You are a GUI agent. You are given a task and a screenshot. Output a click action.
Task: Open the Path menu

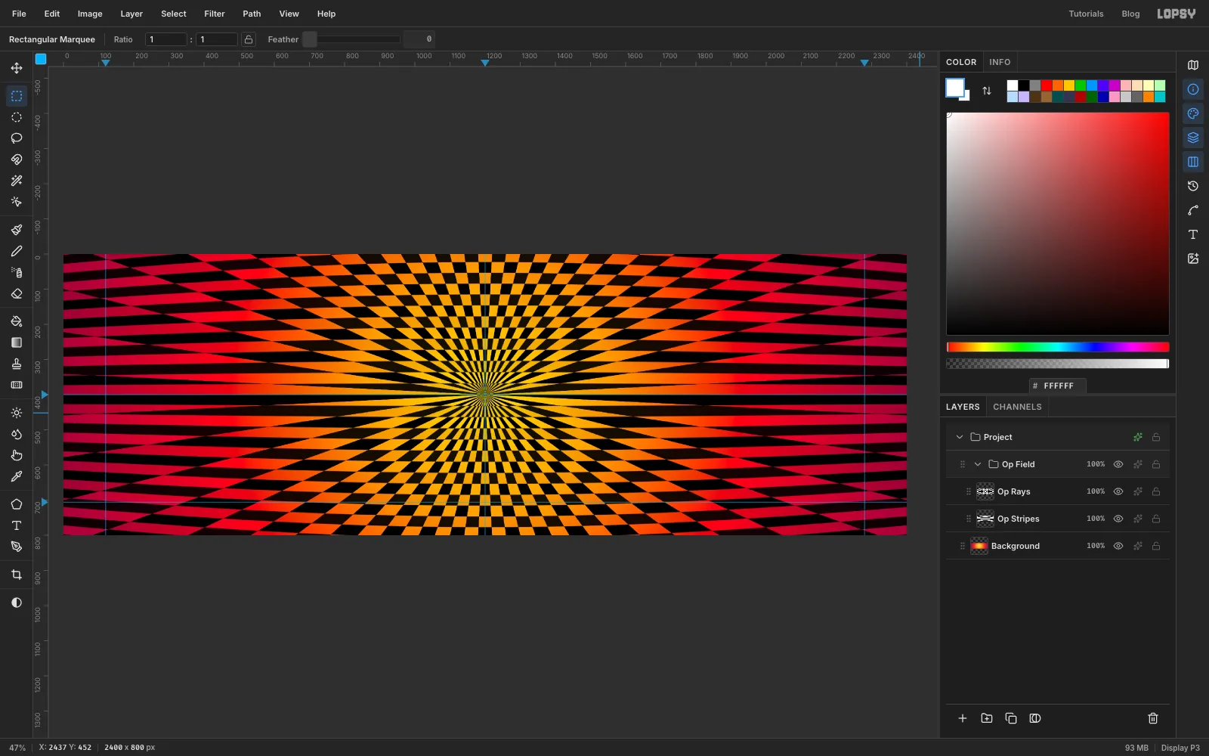click(252, 14)
